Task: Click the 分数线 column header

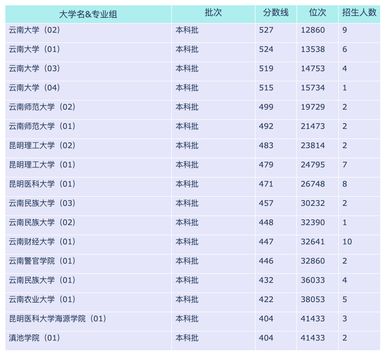Action: point(276,14)
